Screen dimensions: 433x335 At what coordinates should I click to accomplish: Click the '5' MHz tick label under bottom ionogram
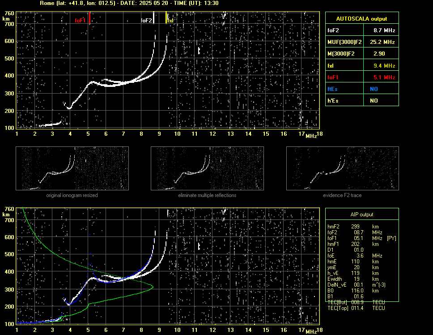(x=88, y=330)
